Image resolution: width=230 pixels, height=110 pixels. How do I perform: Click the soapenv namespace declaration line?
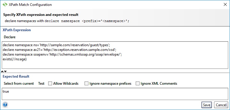pos(62,55)
